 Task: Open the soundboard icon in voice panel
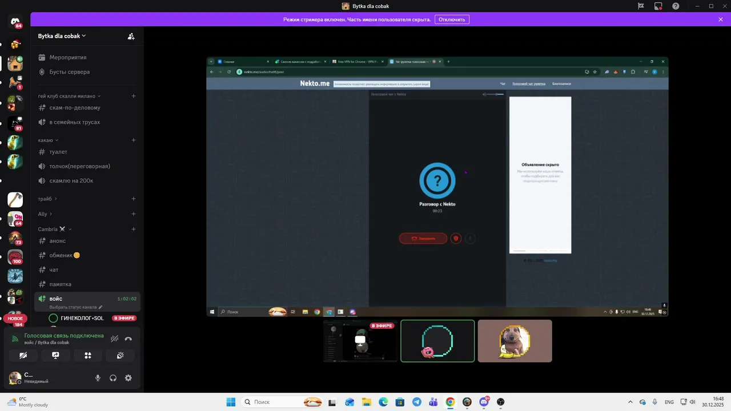[x=121, y=355]
